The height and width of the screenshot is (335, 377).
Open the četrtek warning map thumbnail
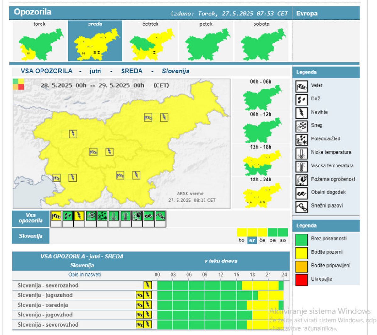[151, 41]
